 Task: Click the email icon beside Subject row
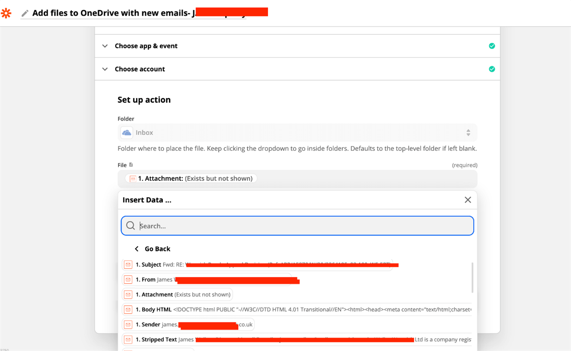tap(128, 264)
